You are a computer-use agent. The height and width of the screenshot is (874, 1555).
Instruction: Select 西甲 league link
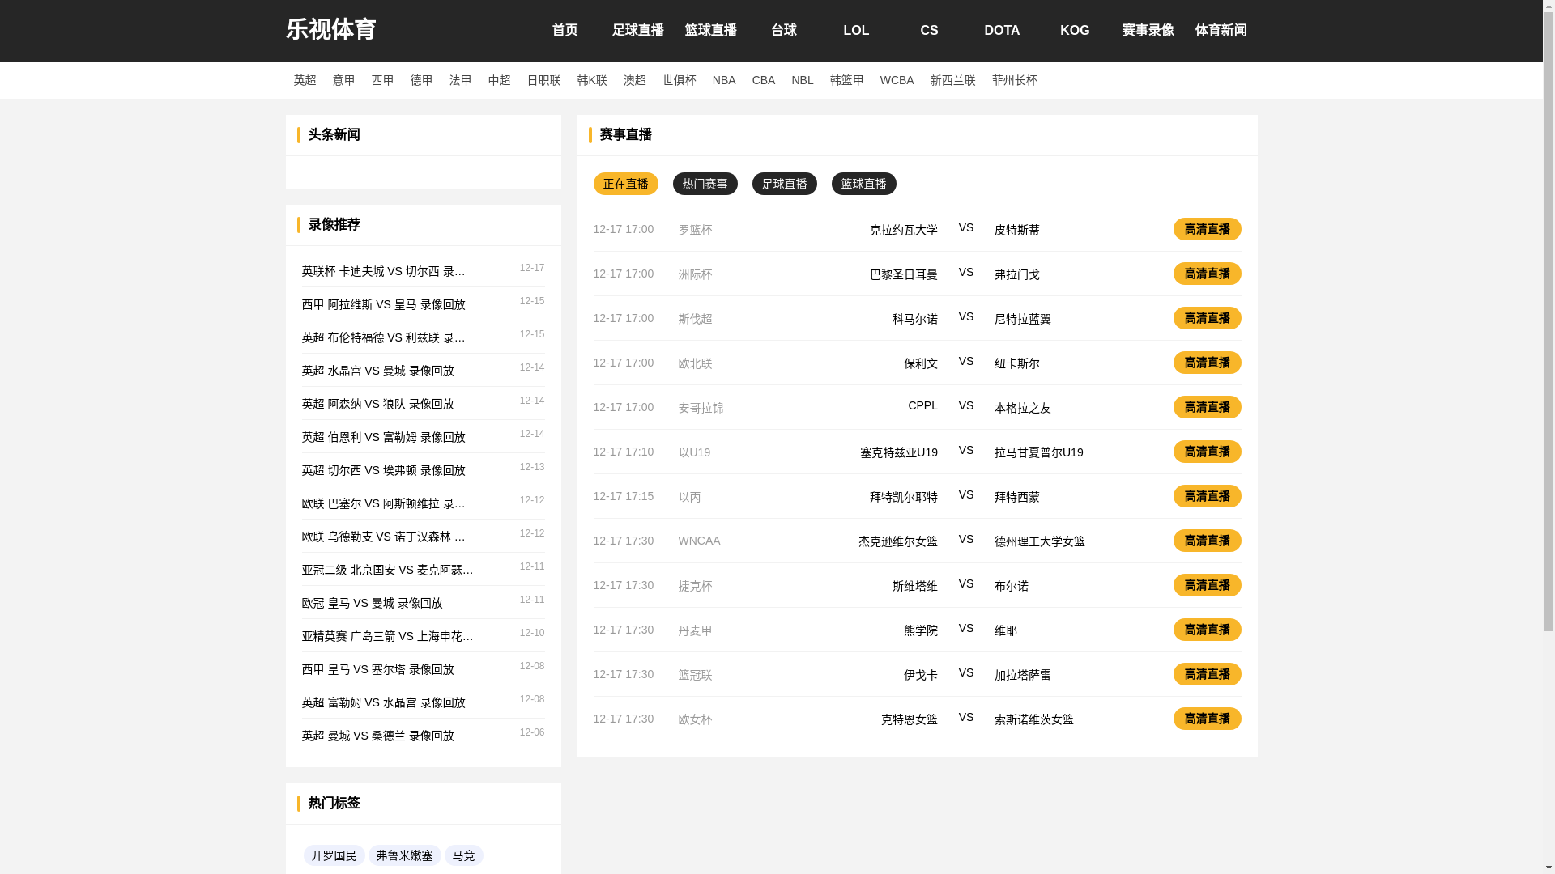pos(383,80)
